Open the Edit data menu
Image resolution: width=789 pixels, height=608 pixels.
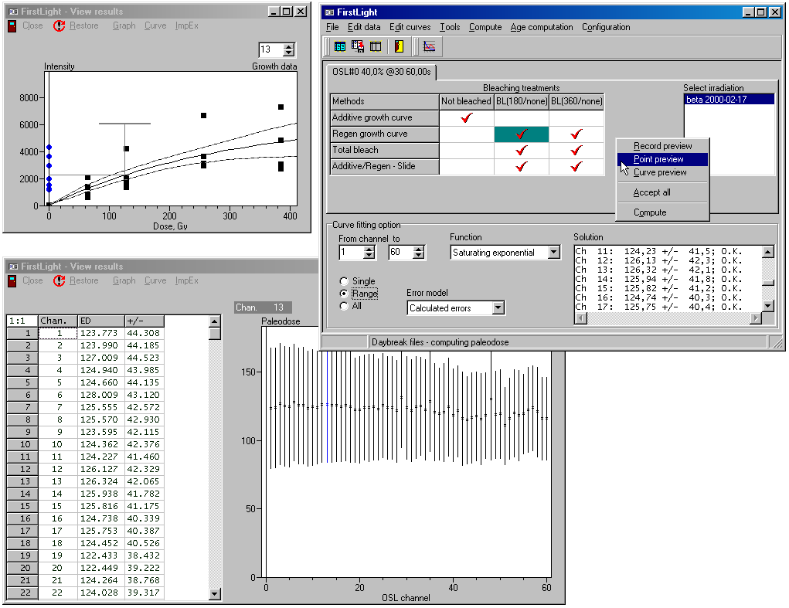coord(364,27)
